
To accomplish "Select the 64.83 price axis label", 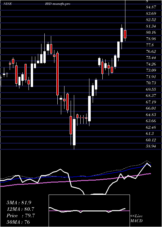I will tap(151, 114).
